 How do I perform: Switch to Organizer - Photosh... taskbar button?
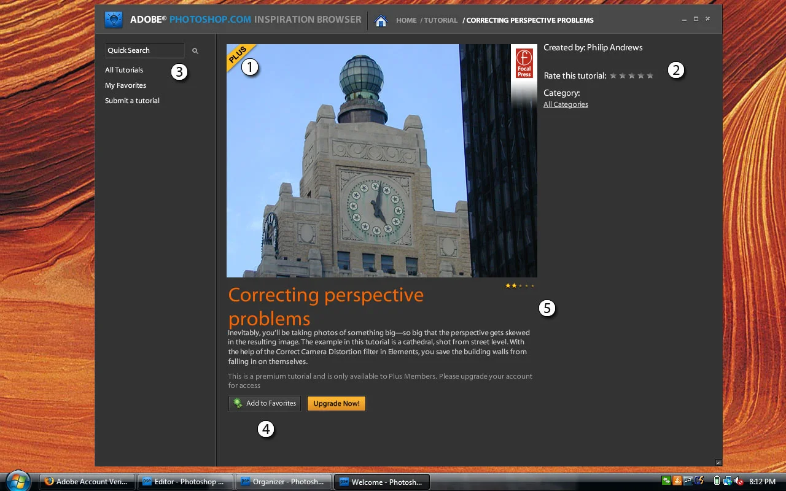(x=284, y=482)
